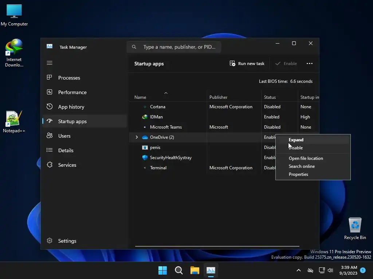The height and width of the screenshot is (279, 373).
Task: Click the Startup apps gauge icon
Action: tap(50, 121)
